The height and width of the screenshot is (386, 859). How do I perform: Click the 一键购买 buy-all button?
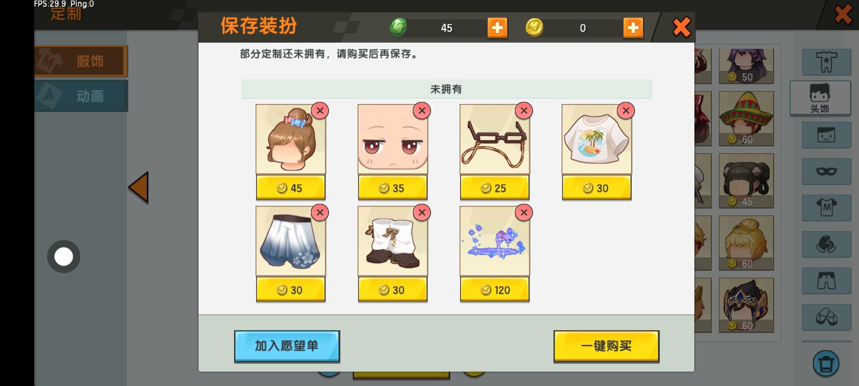(606, 346)
